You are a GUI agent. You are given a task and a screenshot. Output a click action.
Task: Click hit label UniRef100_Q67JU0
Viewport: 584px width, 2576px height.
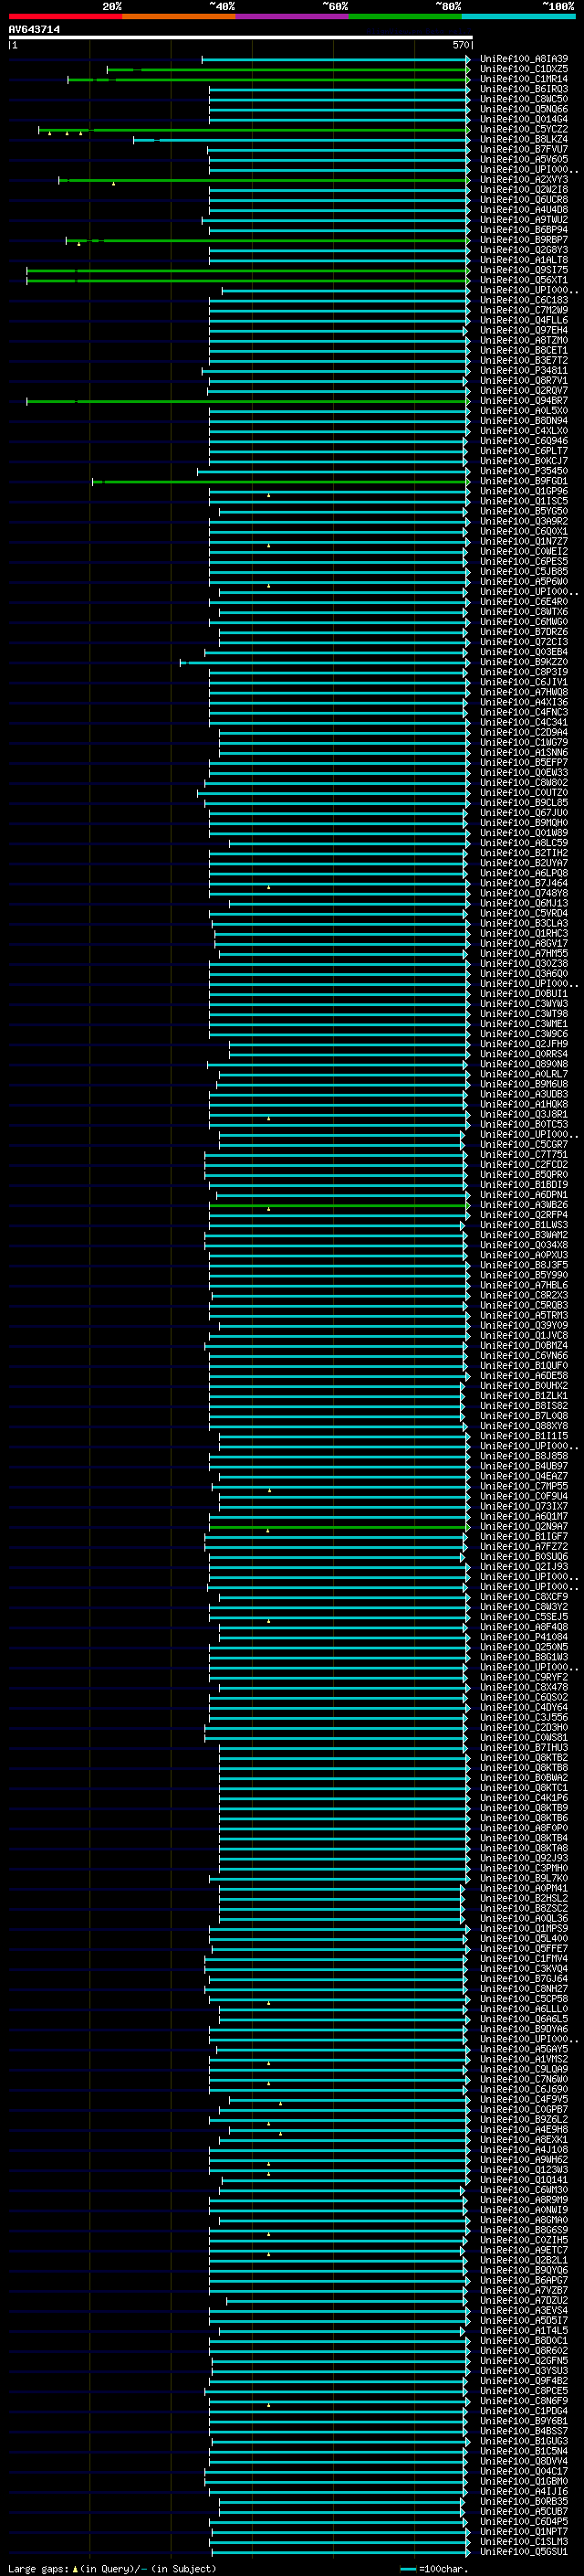point(523,813)
